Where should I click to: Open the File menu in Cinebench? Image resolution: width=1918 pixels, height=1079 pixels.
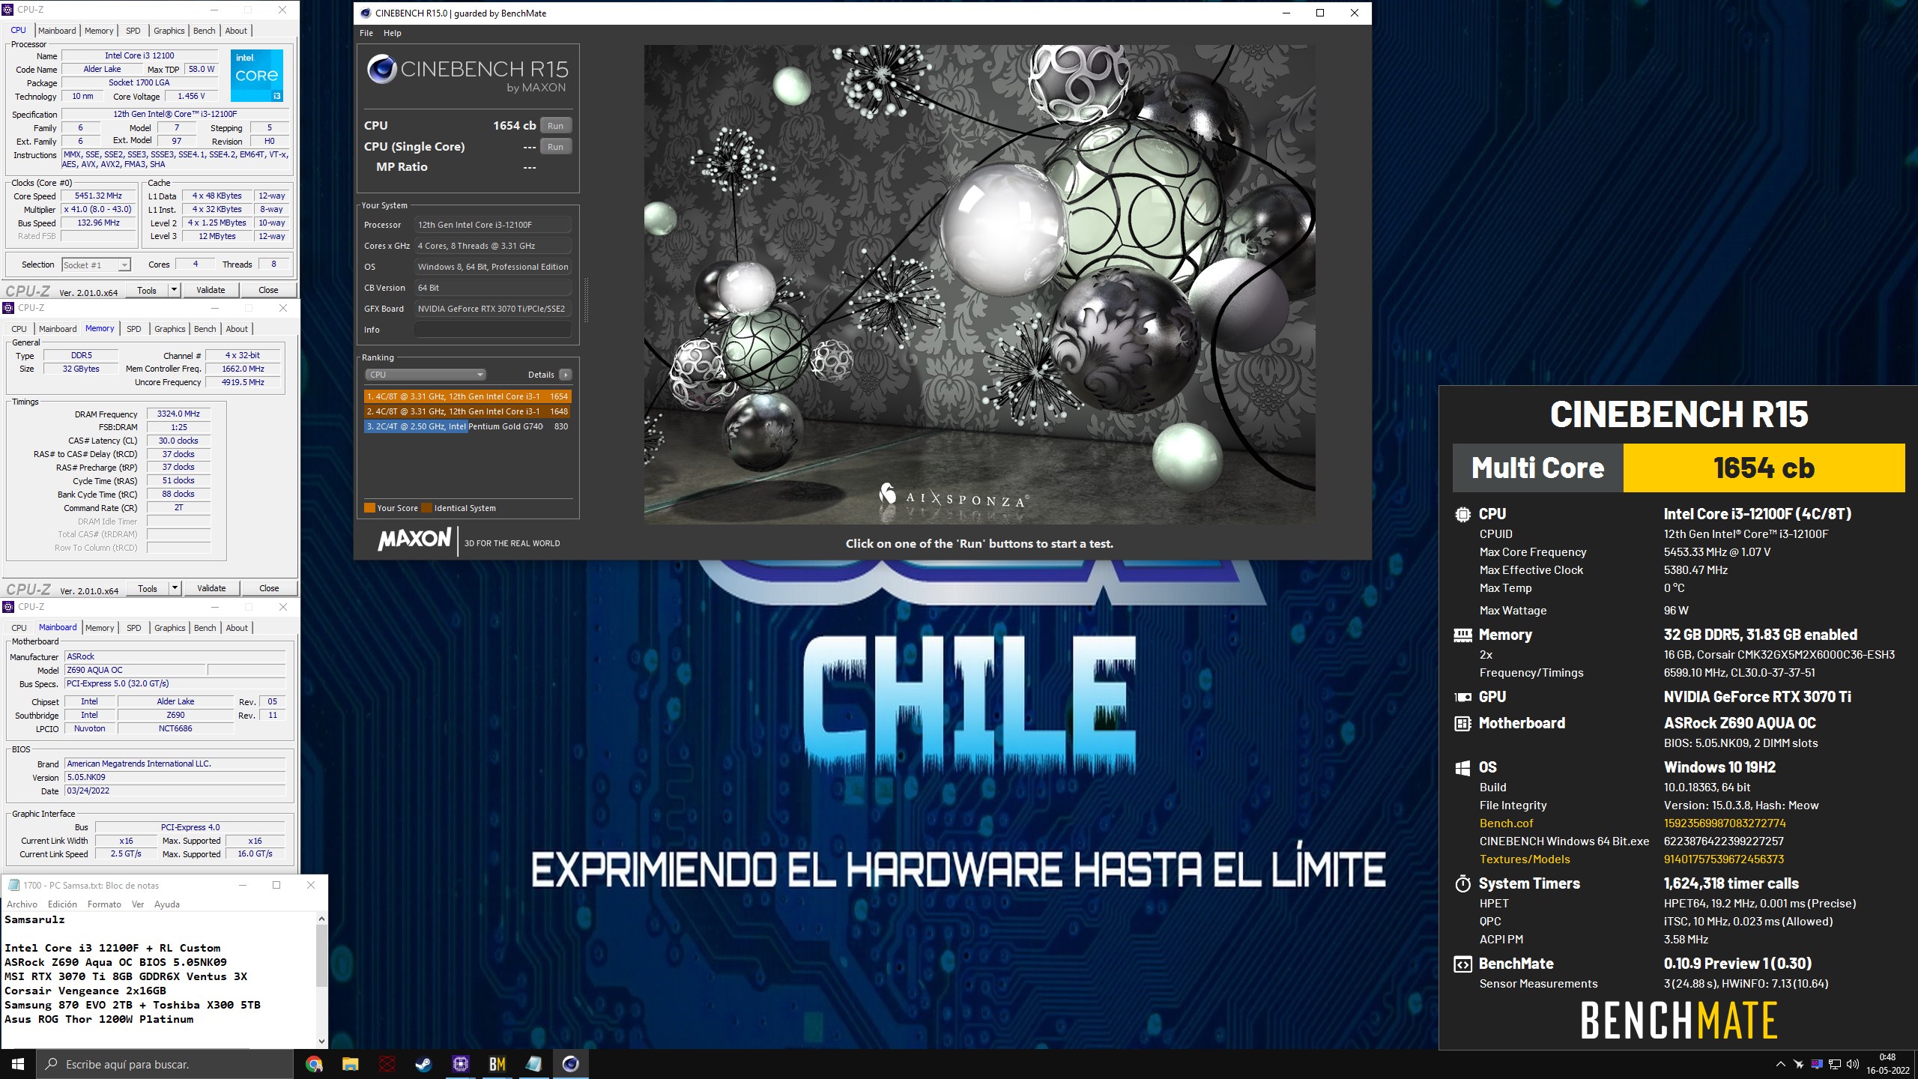point(366,33)
